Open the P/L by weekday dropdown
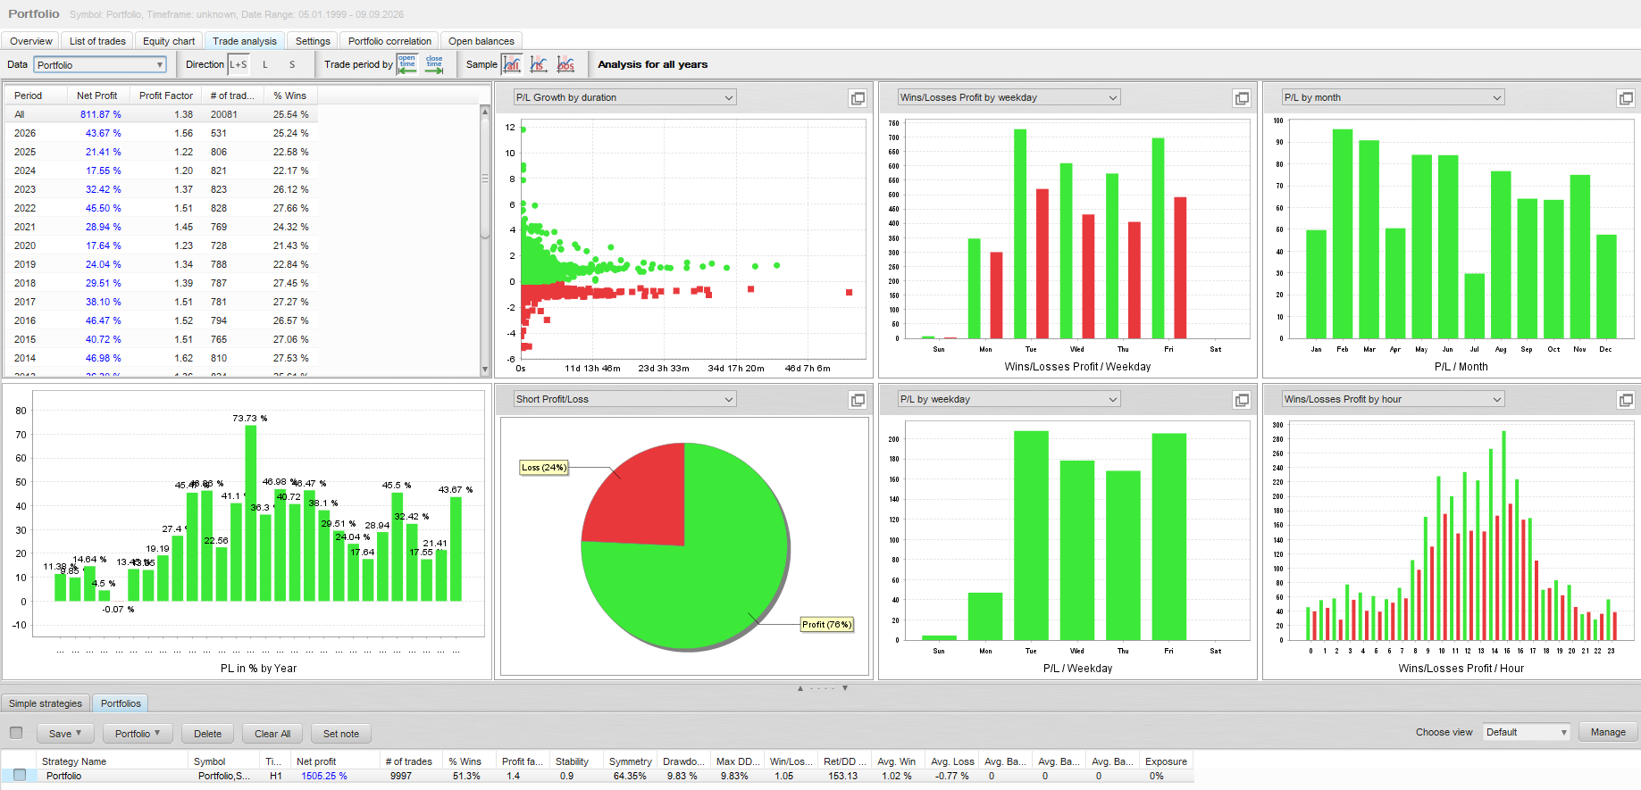 [1009, 399]
